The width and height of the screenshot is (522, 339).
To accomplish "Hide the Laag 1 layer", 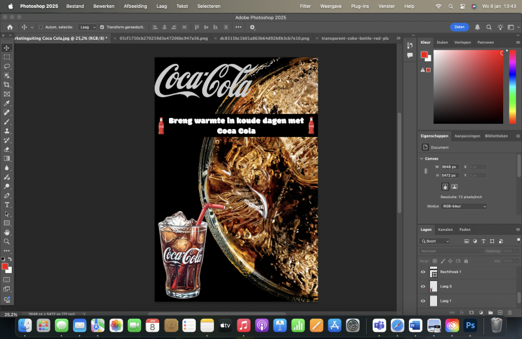I will click(x=423, y=301).
